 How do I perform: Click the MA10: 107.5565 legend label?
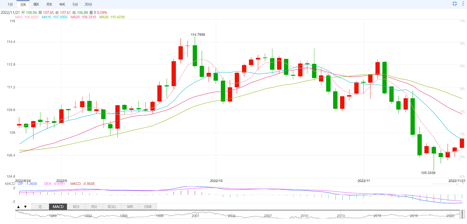55,17
